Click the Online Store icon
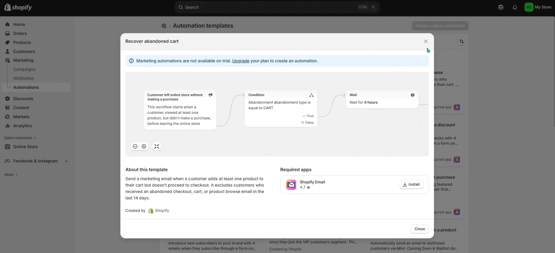 [7, 146]
